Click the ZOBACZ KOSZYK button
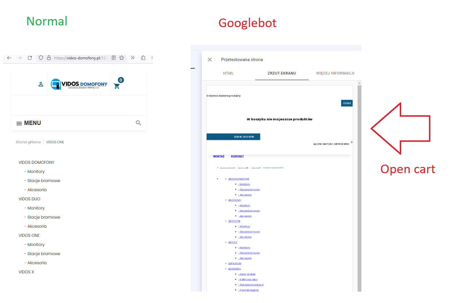 (233, 137)
